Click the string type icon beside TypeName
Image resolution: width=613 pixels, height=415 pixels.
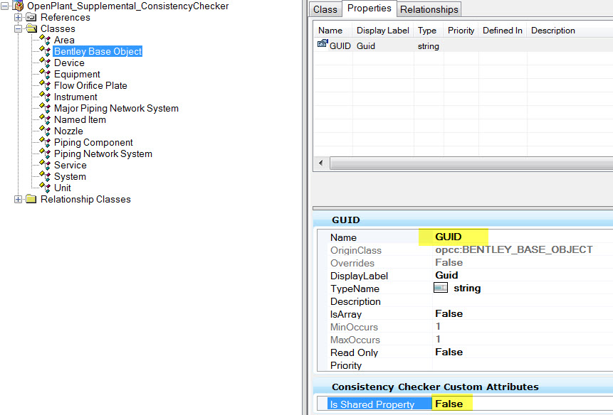tap(441, 288)
